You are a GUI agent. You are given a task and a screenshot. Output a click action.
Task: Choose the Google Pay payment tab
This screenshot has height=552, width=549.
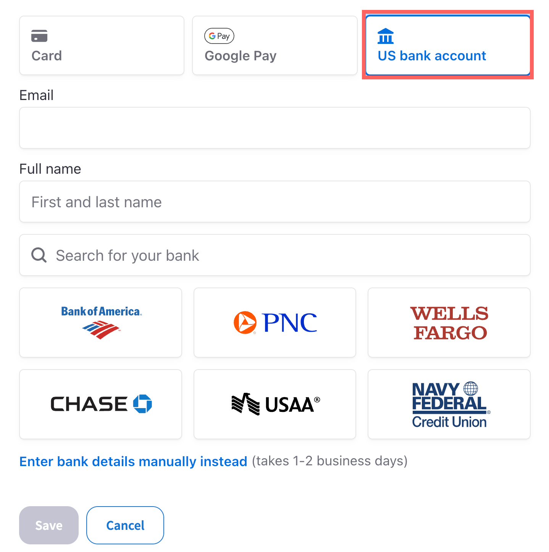pyautogui.click(x=274, y=45)
